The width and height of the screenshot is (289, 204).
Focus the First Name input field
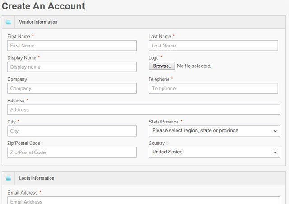(x=72, y=46)
